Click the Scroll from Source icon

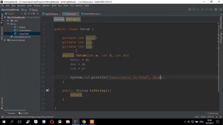click(25, 14)
